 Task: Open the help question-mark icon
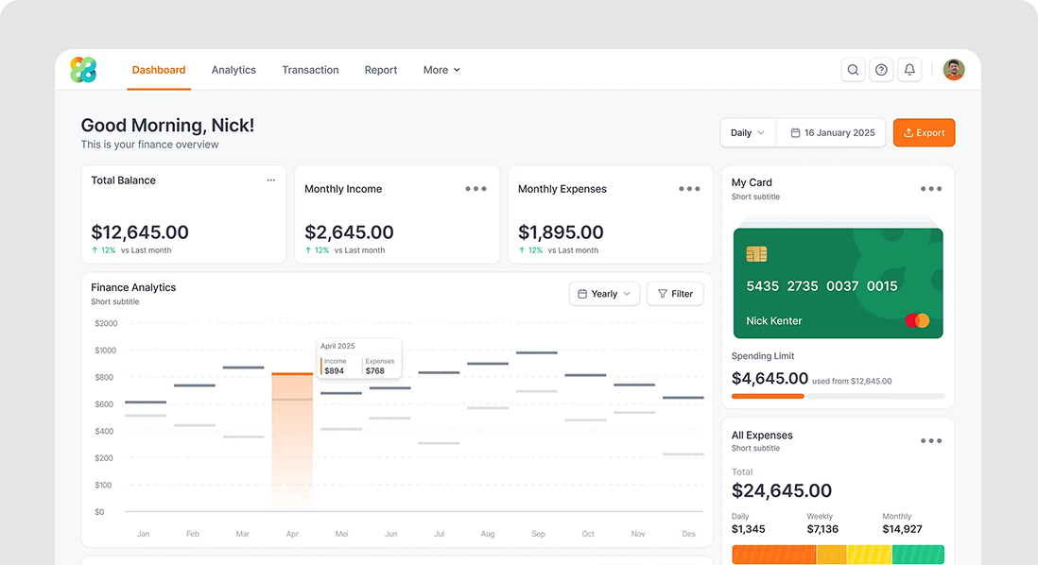coord(881,70)
